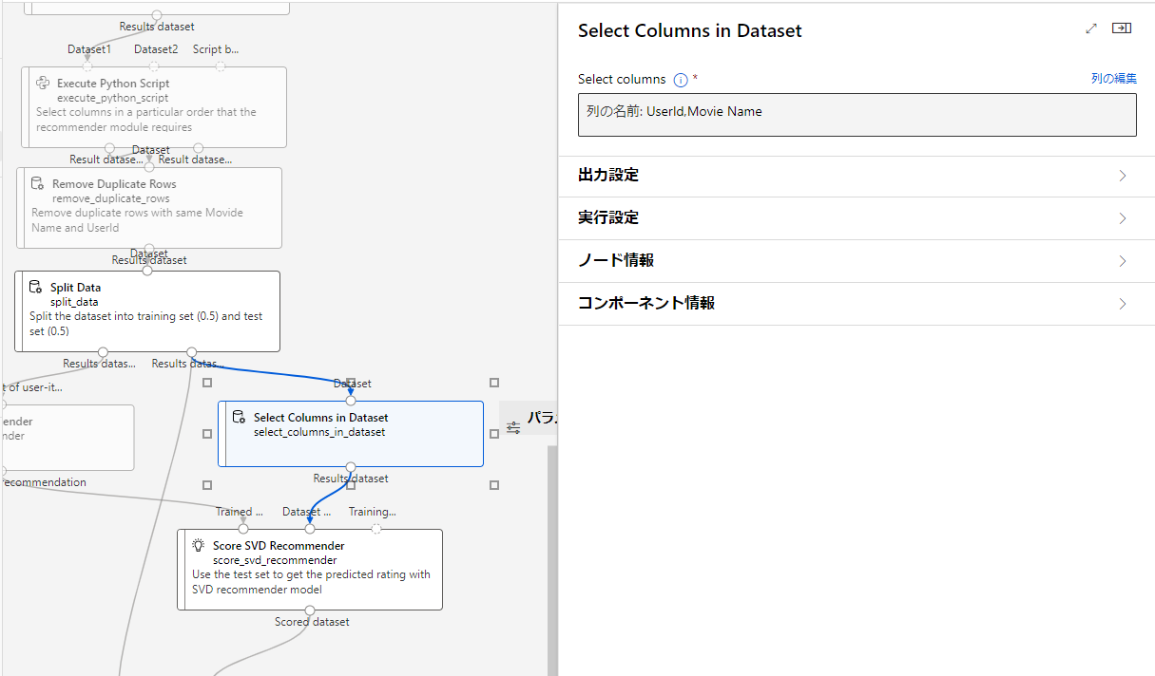The height and width of the screenshot is (676, 1155).
Task: Select the Score SVD Recommender node
Action: point(310,569)
